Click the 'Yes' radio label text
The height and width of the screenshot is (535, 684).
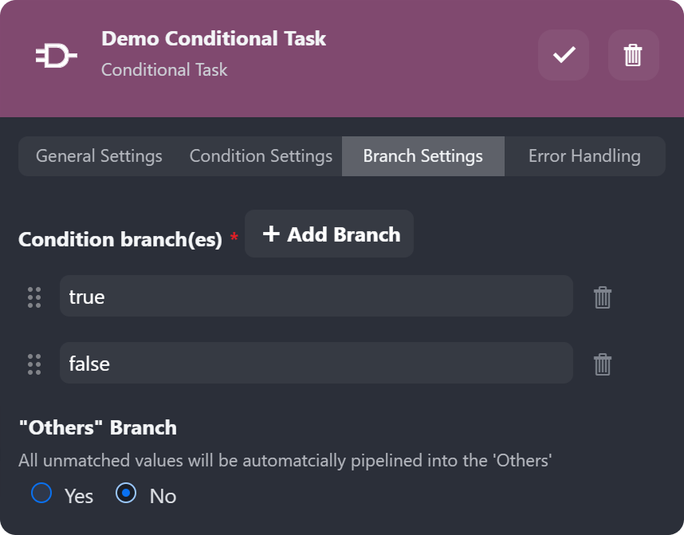tap(79, 496)
